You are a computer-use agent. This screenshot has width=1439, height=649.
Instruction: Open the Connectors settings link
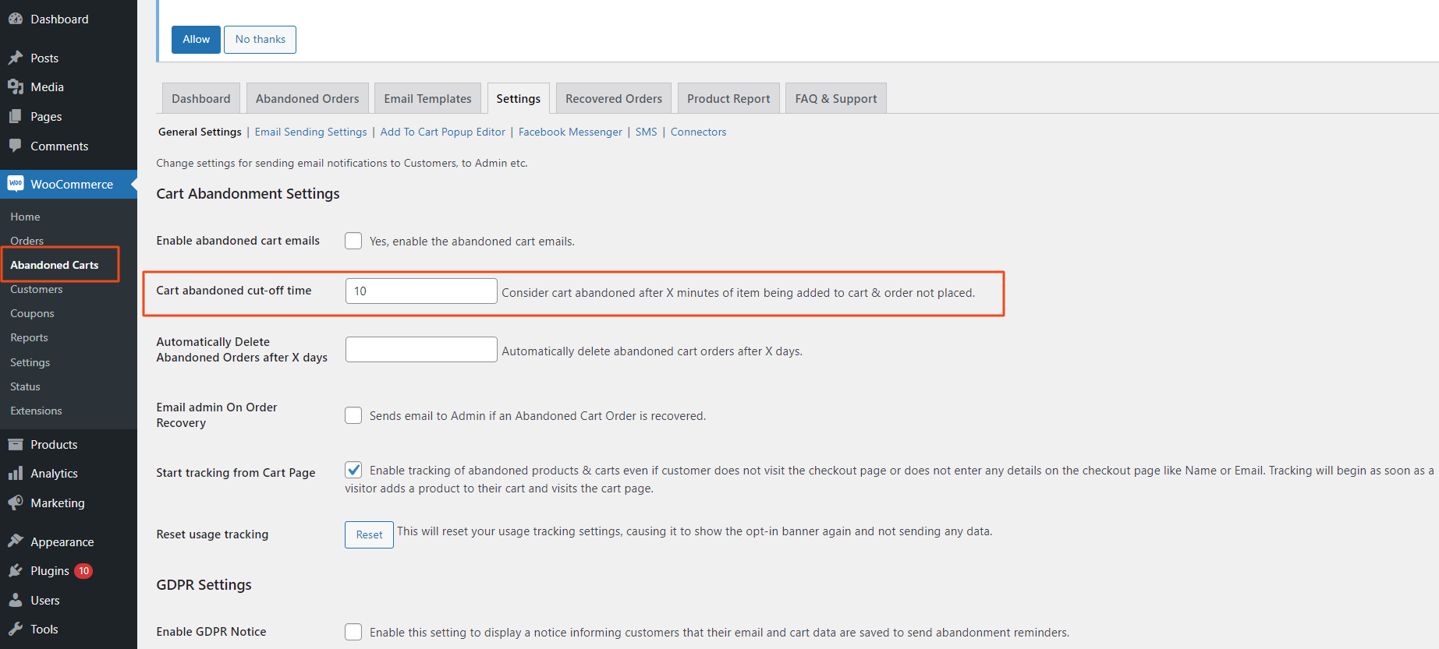click(x=698, y=132)
